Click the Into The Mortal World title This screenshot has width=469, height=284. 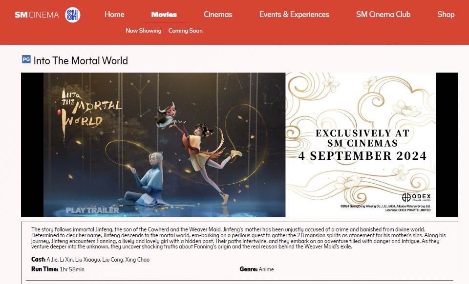(x=81, y=61)
